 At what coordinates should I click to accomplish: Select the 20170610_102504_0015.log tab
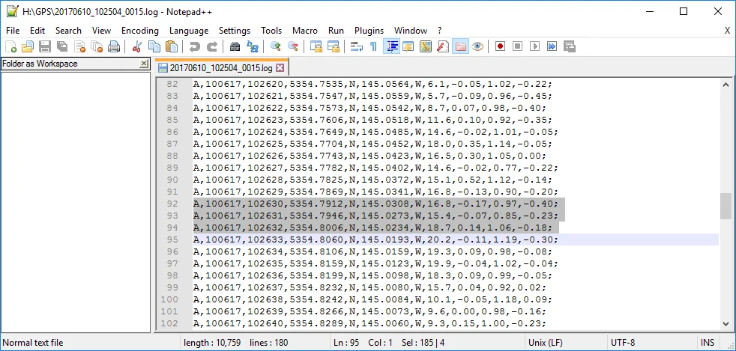(220, 68)
